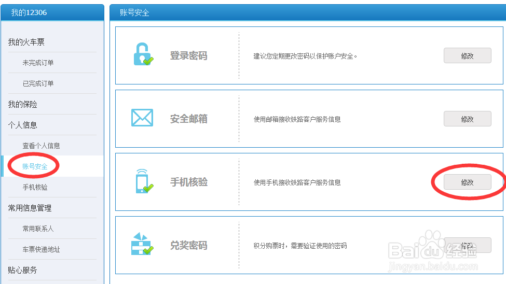Image resolution: width=506 pixels, height=284 pixels.
Task: Select 个人信息 sidebar section
Action: click(x=23, y=125)
